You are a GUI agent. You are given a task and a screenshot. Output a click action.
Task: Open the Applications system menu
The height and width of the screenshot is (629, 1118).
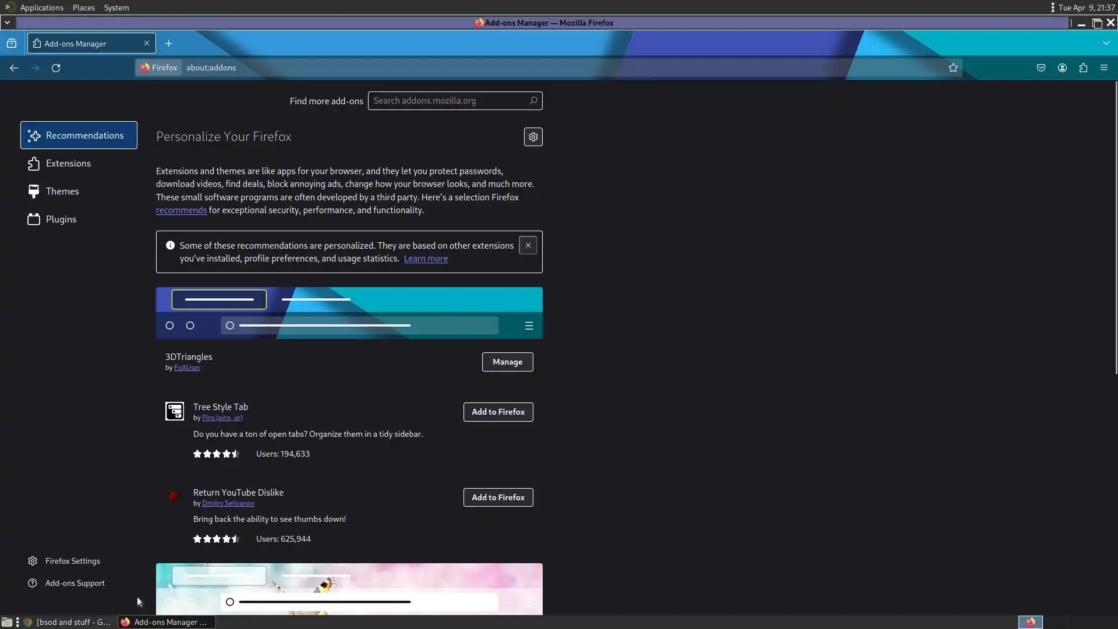[41, 8]
